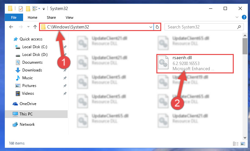The height and width of the screenshot is (151, 250).
Task: Switch to large icons view button
Action: [243, 144]
